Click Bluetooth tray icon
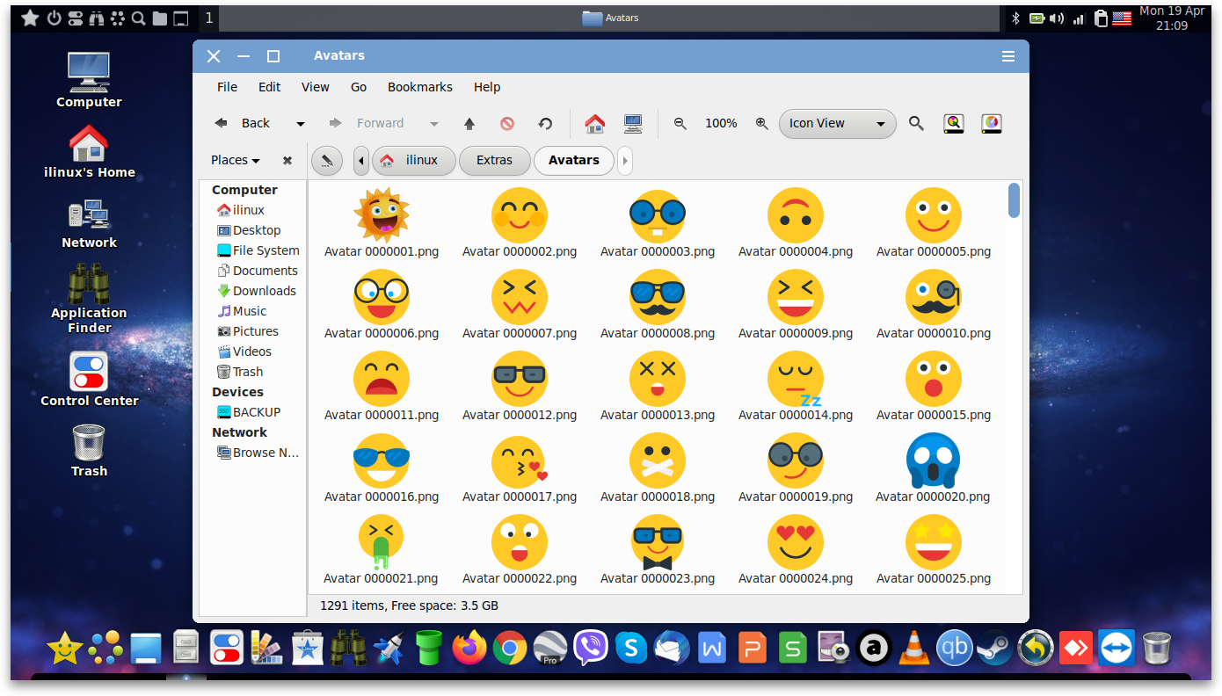 (x=1015, y=18)
